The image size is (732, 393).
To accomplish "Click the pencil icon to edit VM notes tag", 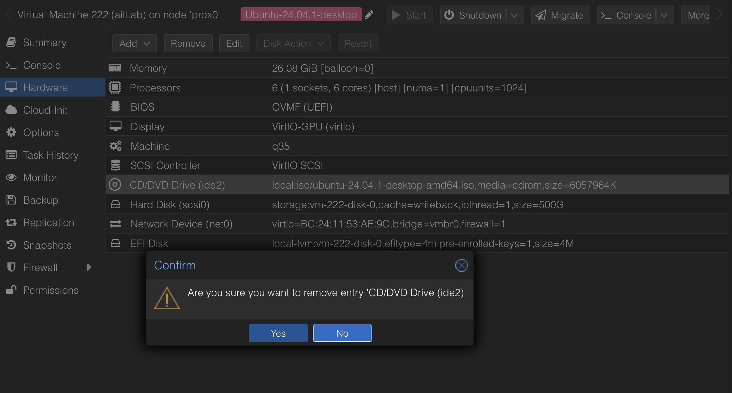I will 369,15.
